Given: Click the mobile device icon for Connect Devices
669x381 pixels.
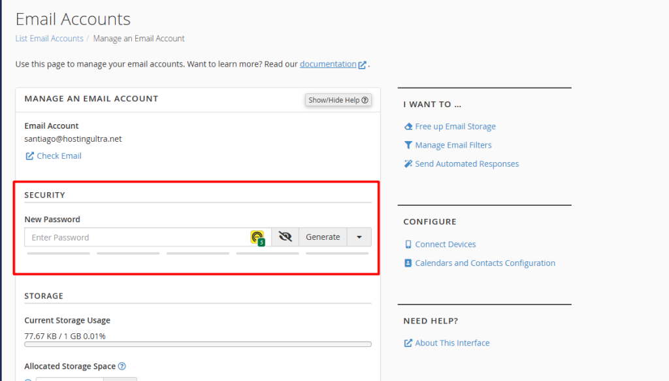Looking at the screenshot, I should tap(408, 244).
